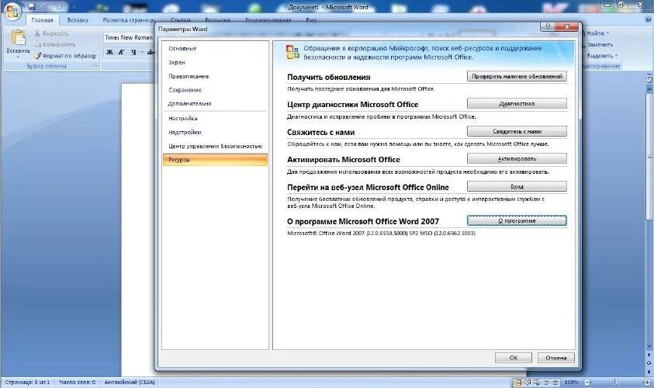
Task: Open the Вставка ribbon tab
Action: (x=78, y=20)
